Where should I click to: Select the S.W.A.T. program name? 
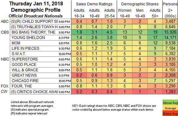point(19,54)
